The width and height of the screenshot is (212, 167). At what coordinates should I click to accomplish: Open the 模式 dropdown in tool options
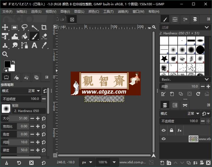click(x=21, y=91)
